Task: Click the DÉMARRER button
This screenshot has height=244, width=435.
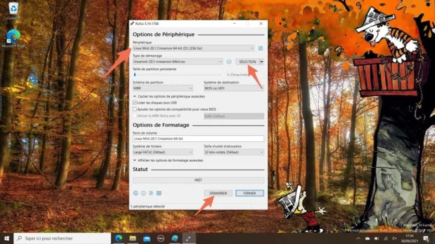Action: [x=218, y=193]
